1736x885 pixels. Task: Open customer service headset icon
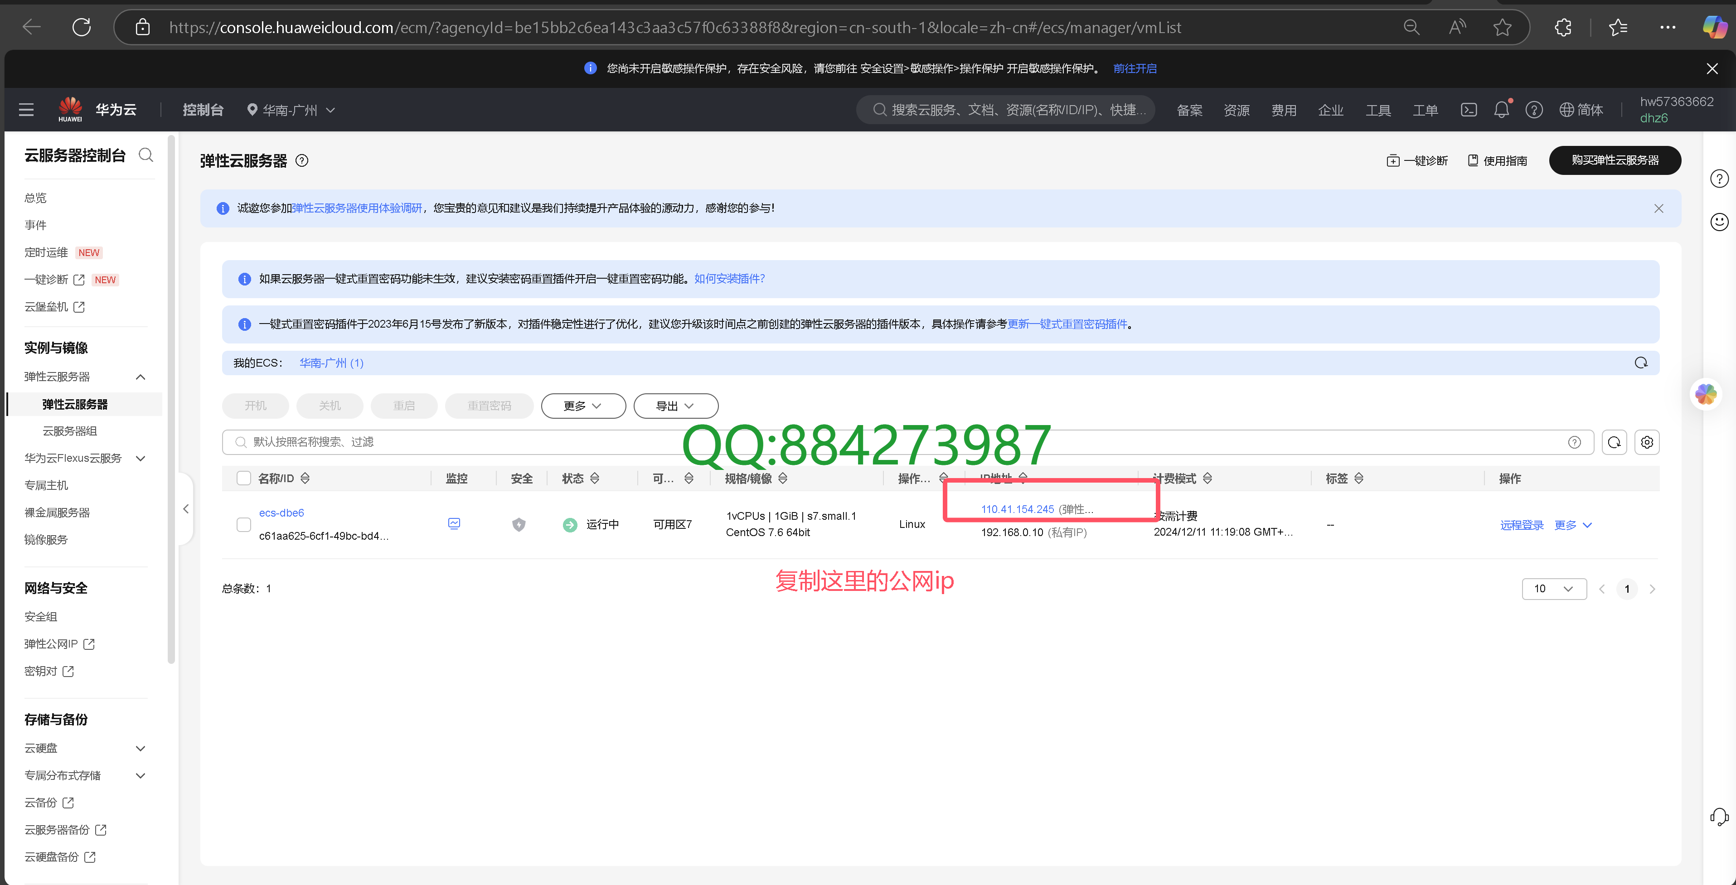point(1719,817)
